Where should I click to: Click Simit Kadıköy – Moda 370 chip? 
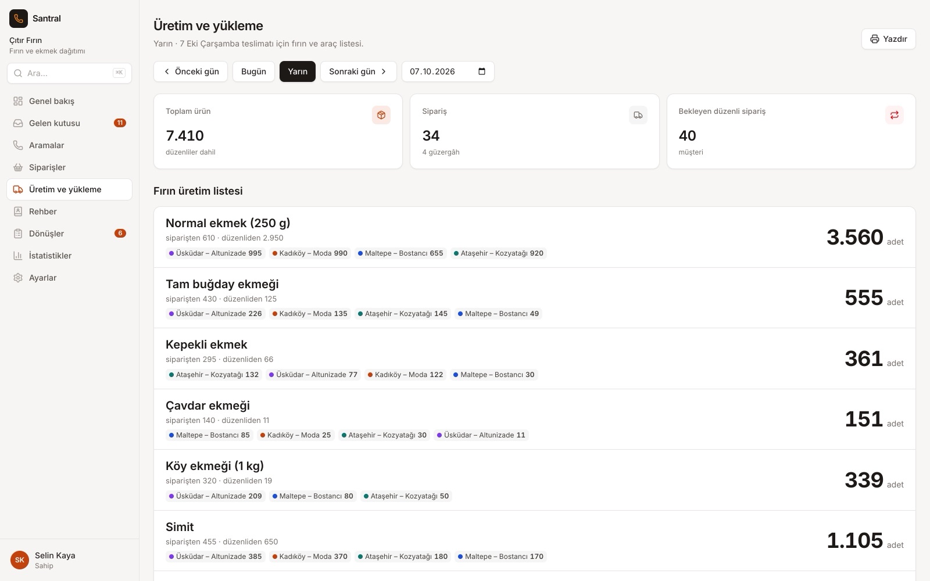pyautogui.click(x=310, y=557)
